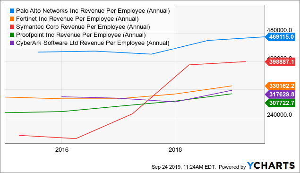Select Palo Alto Networks Inc Revenue Per Employee label
Screen dimensions: 300x173
[x=93, y=11]
